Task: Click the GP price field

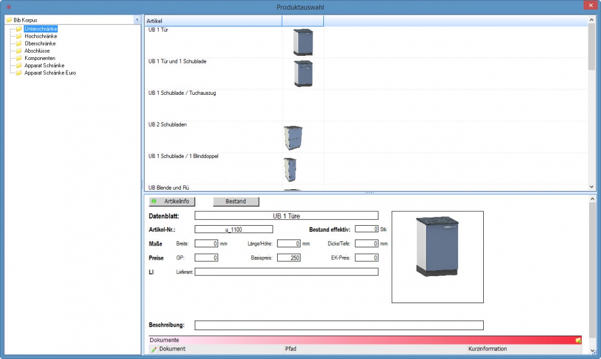Action: click(206, 258)
